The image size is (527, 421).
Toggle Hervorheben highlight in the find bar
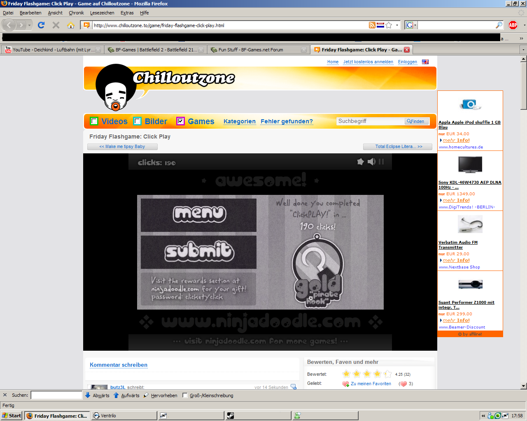[x=161, y=396]
